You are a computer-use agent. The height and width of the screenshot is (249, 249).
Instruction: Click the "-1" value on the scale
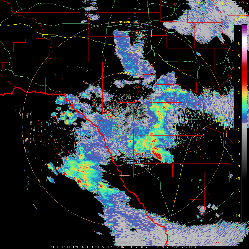tap(238, 129)
